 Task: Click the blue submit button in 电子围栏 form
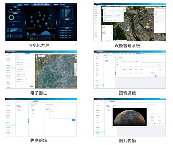[x=31, y=86]
